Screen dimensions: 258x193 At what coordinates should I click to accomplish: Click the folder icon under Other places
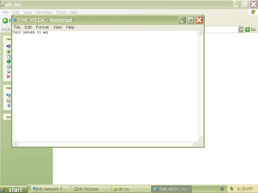[x=9, y=100]
